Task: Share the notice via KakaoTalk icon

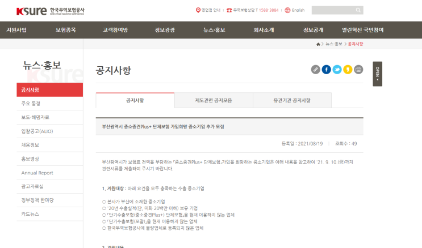Action: (x=348, y=70)
